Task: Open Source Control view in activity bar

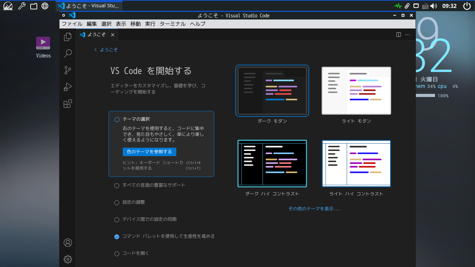Action: click(x=68, y=70)
